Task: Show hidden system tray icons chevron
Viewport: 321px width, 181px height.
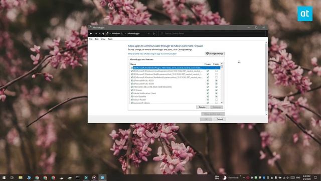Action: 244,177
